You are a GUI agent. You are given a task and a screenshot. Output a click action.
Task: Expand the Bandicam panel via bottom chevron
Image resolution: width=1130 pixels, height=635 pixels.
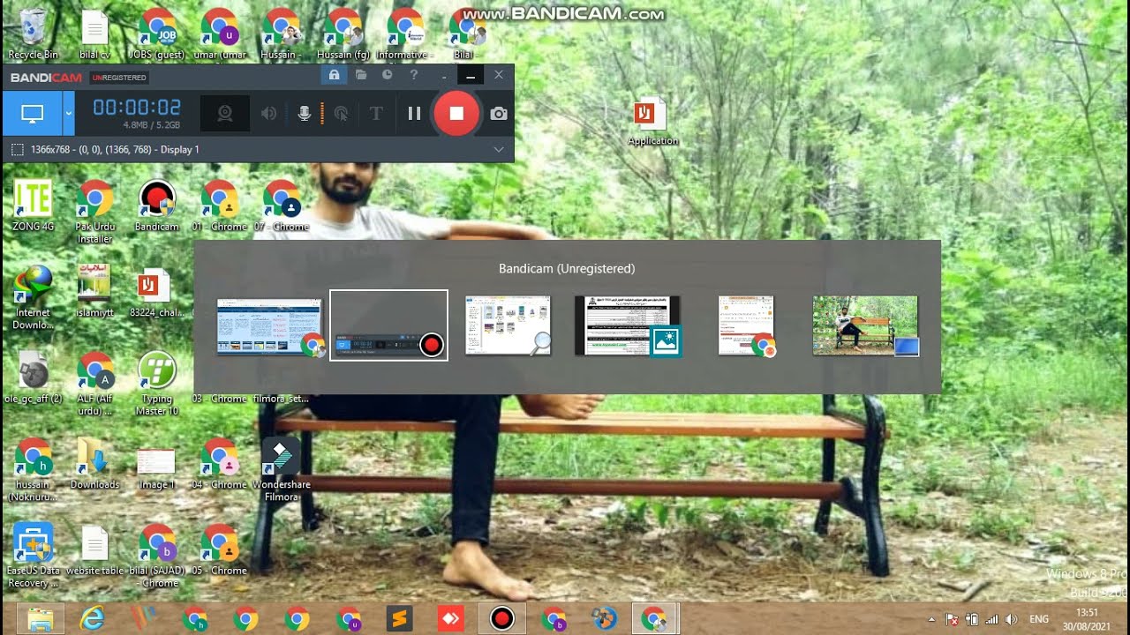[x=499, y=149]
